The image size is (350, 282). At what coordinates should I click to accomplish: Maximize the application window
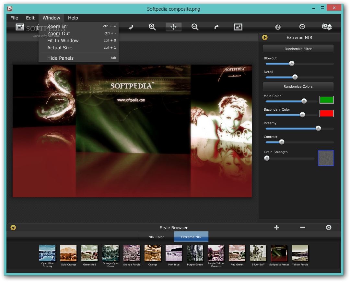pos(322,8)
